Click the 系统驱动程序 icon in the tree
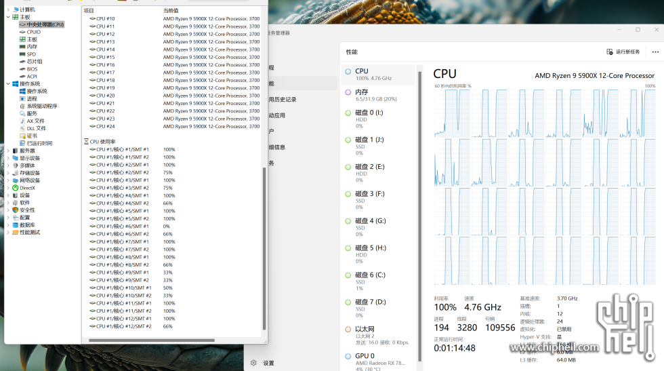This screenshot has height=371, width=664. click(22, 106)
